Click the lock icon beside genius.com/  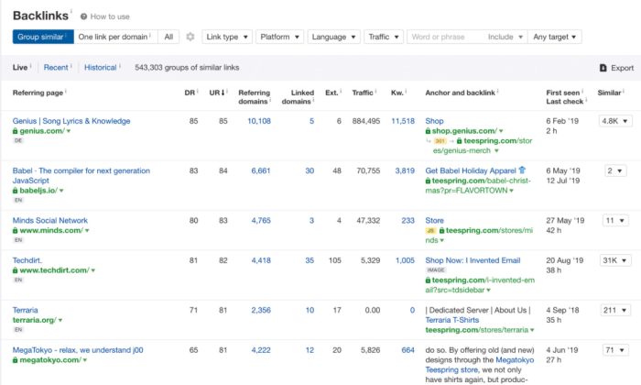pyautogui.click(x=16, y=131)
